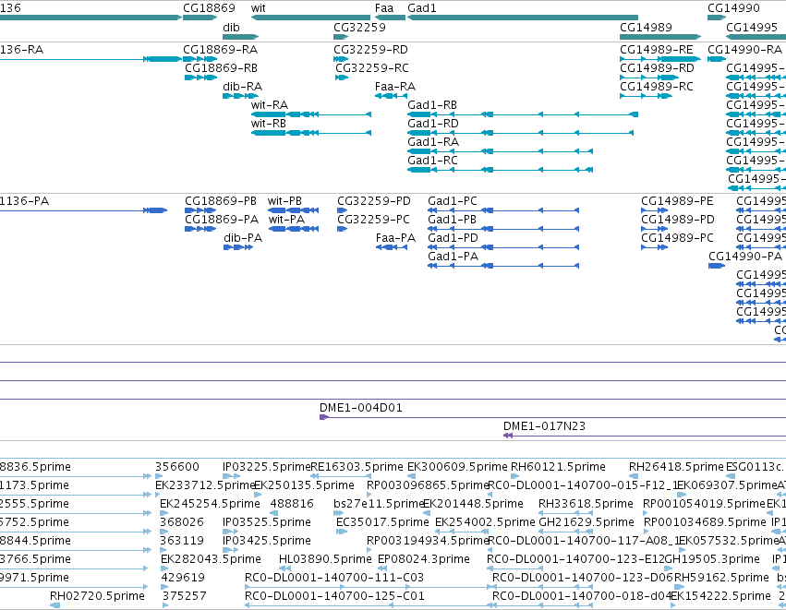This screenshot has height=610, width=786.
Task: Click protein CG14990-PA
Action: (717, 266)
